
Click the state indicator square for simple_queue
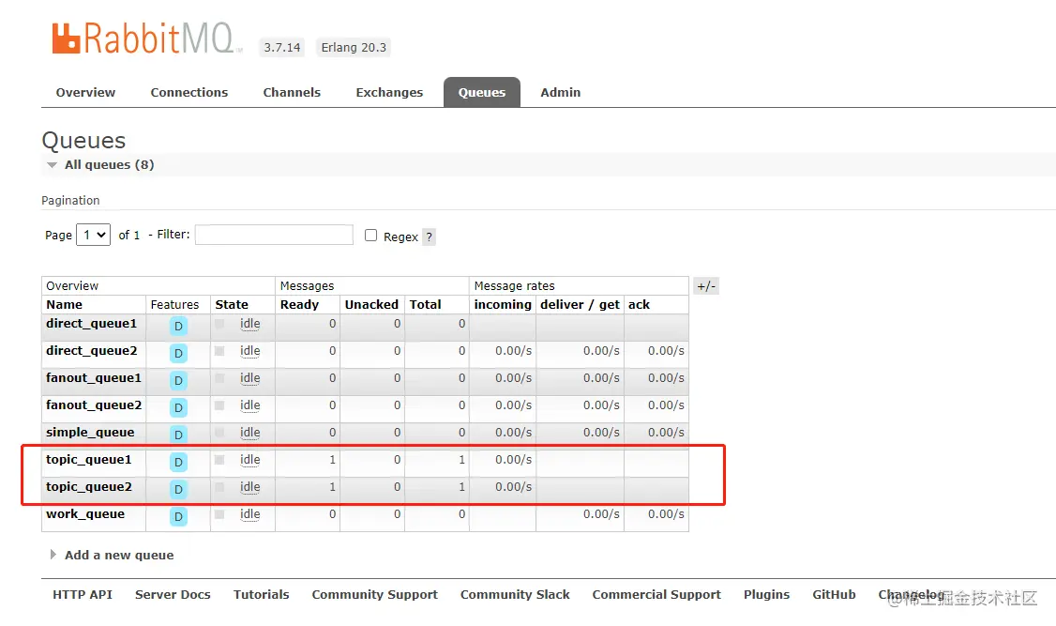pos(219,433)
